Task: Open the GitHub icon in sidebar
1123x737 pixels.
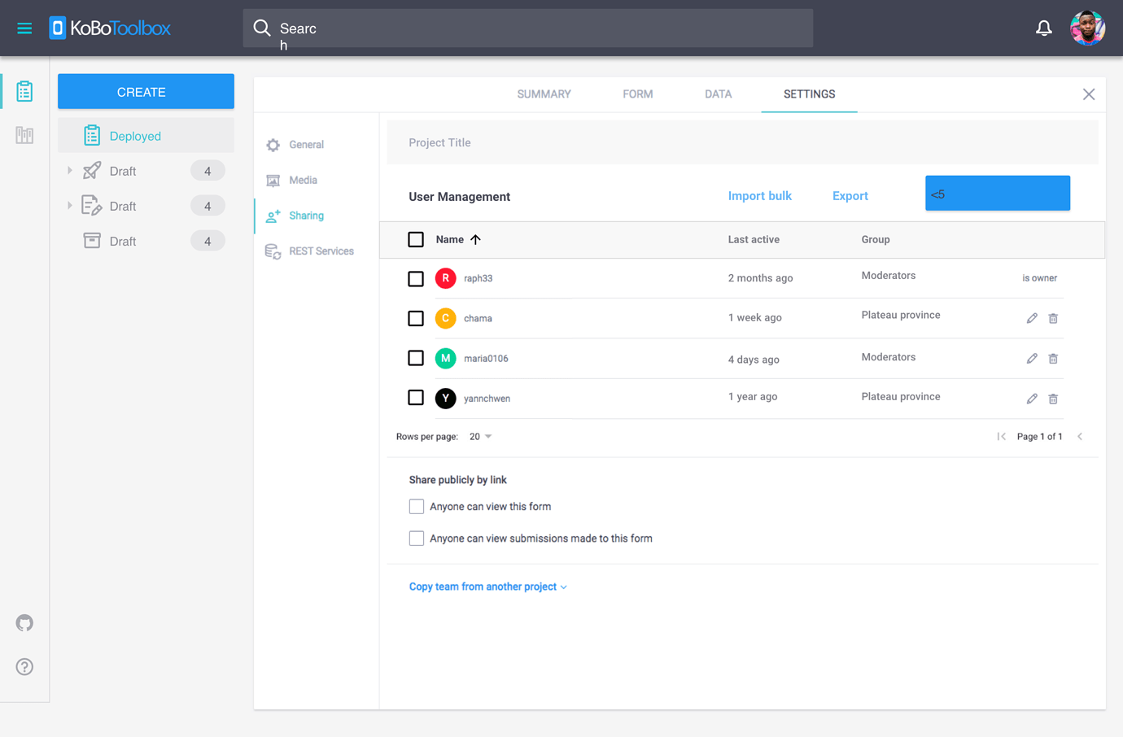Action: pyautogui.click(x=24, y=622)
